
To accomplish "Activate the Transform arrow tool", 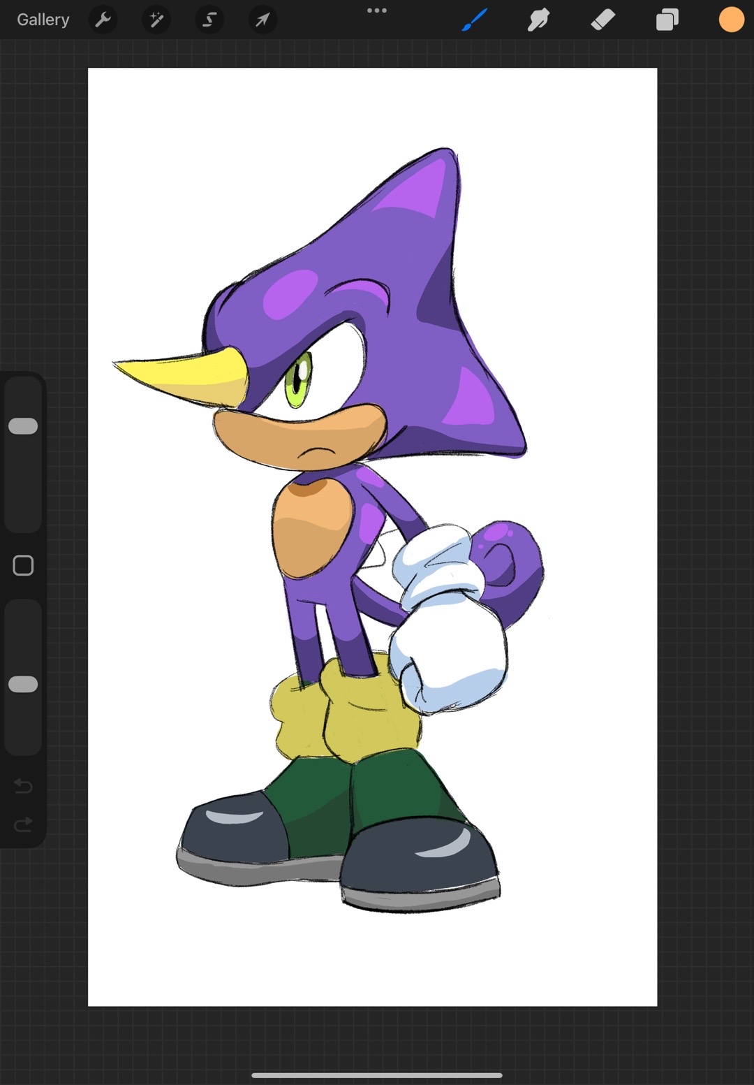I will pyautogui.click(x=263, y=20).
